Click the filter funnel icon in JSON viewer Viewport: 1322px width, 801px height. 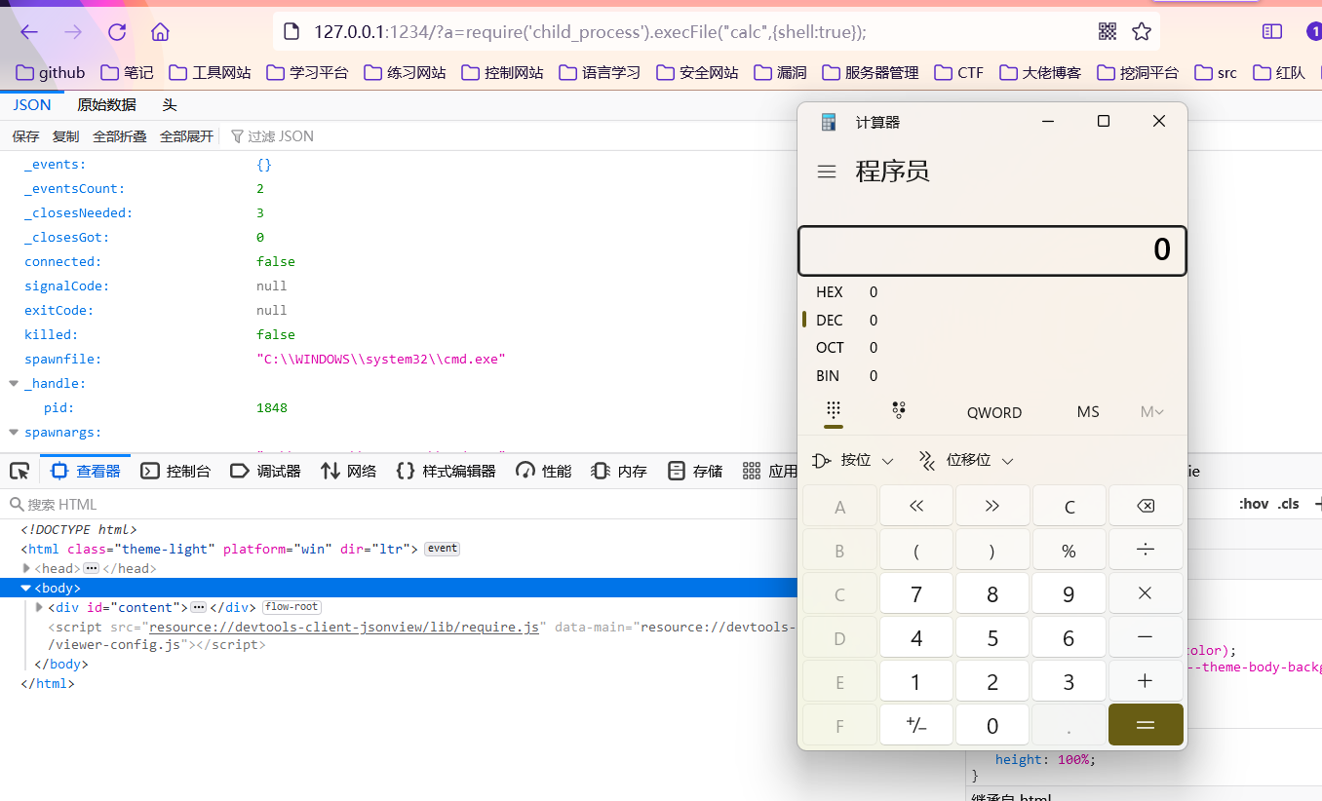coord(237,136)
